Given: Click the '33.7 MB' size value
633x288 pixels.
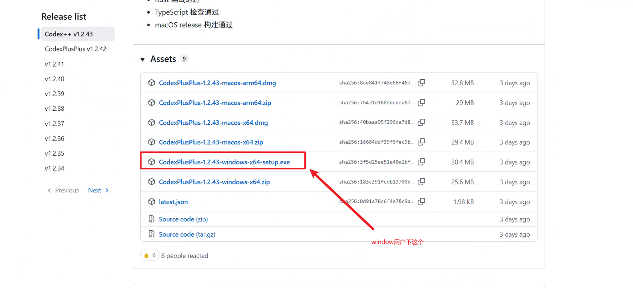Looking at the screenshot, I should coord(462,123).
